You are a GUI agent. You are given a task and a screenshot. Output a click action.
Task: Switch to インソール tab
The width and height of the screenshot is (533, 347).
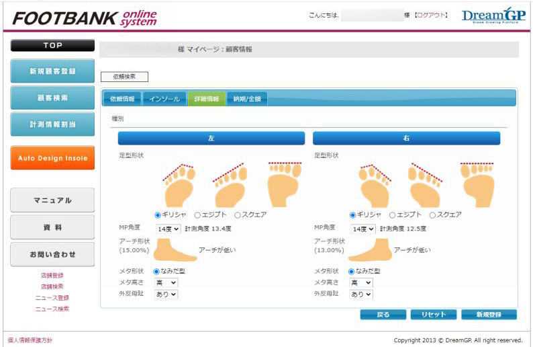point(164,99)
